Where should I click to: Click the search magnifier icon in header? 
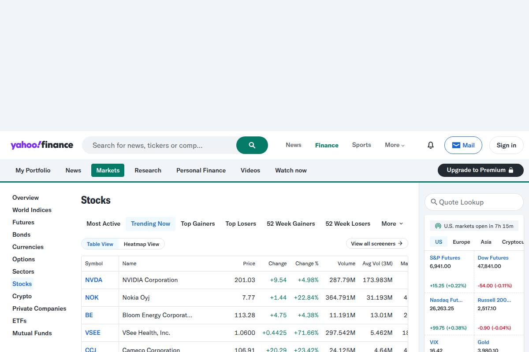pos(252,145)
